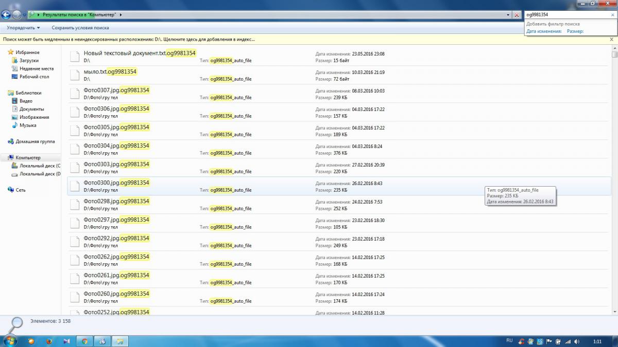Click the size value 72 байт
This screenshot has height=347, width=618.
[x=341, y=79]
